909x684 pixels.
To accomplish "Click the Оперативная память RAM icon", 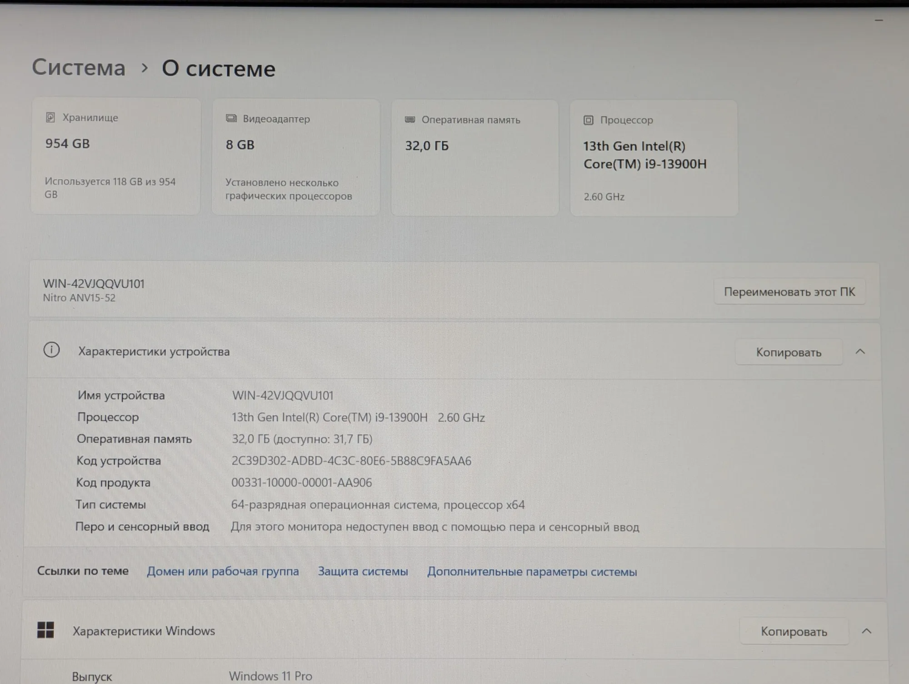I will pyautogui.click(x=410, y=119).
